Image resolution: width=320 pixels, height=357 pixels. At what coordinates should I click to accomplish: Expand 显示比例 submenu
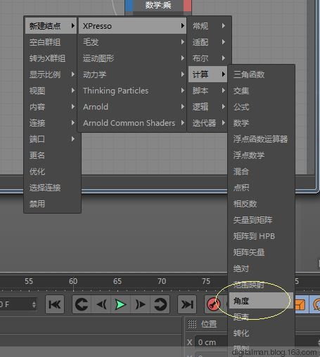[x=51, y=74]
